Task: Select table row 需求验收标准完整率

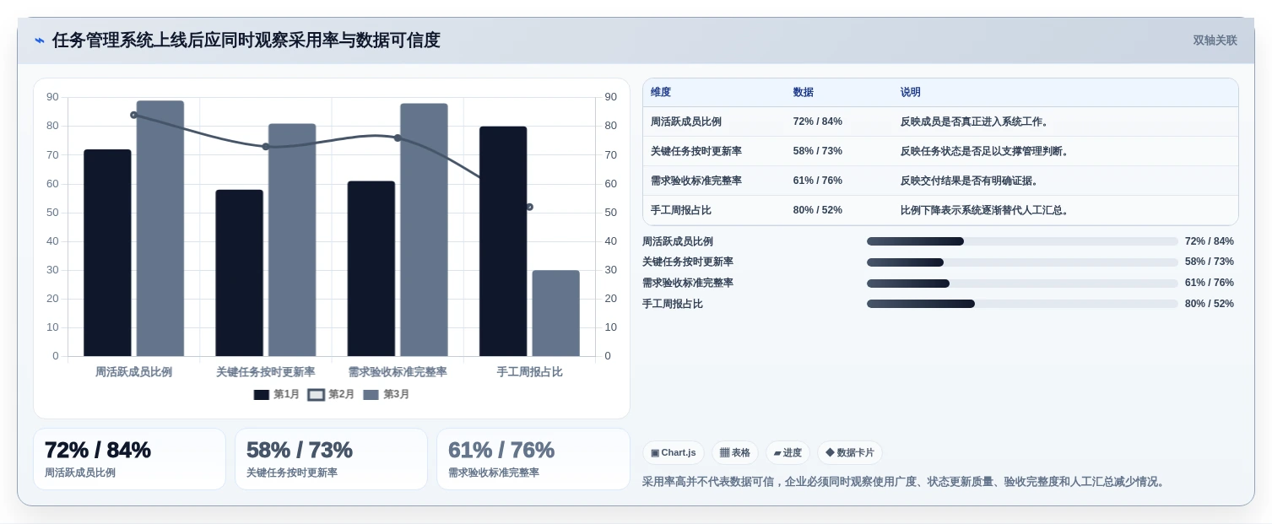Action: click(x=940, y=181)
